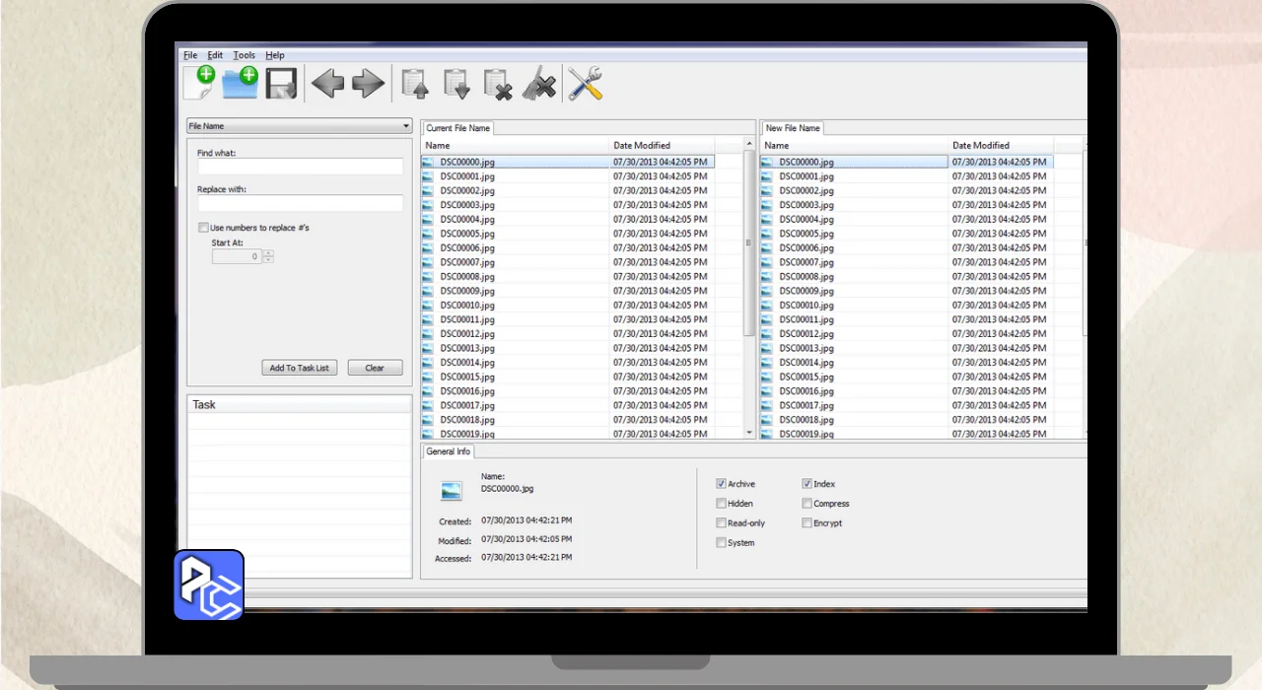Click the move task down clipboard icon
The height and width of the screenshot is (690, 1262).
[456, 85]
